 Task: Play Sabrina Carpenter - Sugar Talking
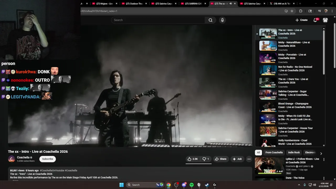(x=289, y=95)
